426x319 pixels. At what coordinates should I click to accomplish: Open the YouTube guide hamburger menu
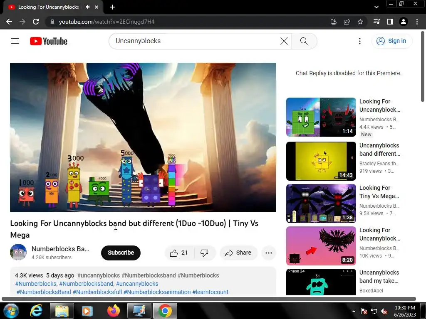(15, 41)
